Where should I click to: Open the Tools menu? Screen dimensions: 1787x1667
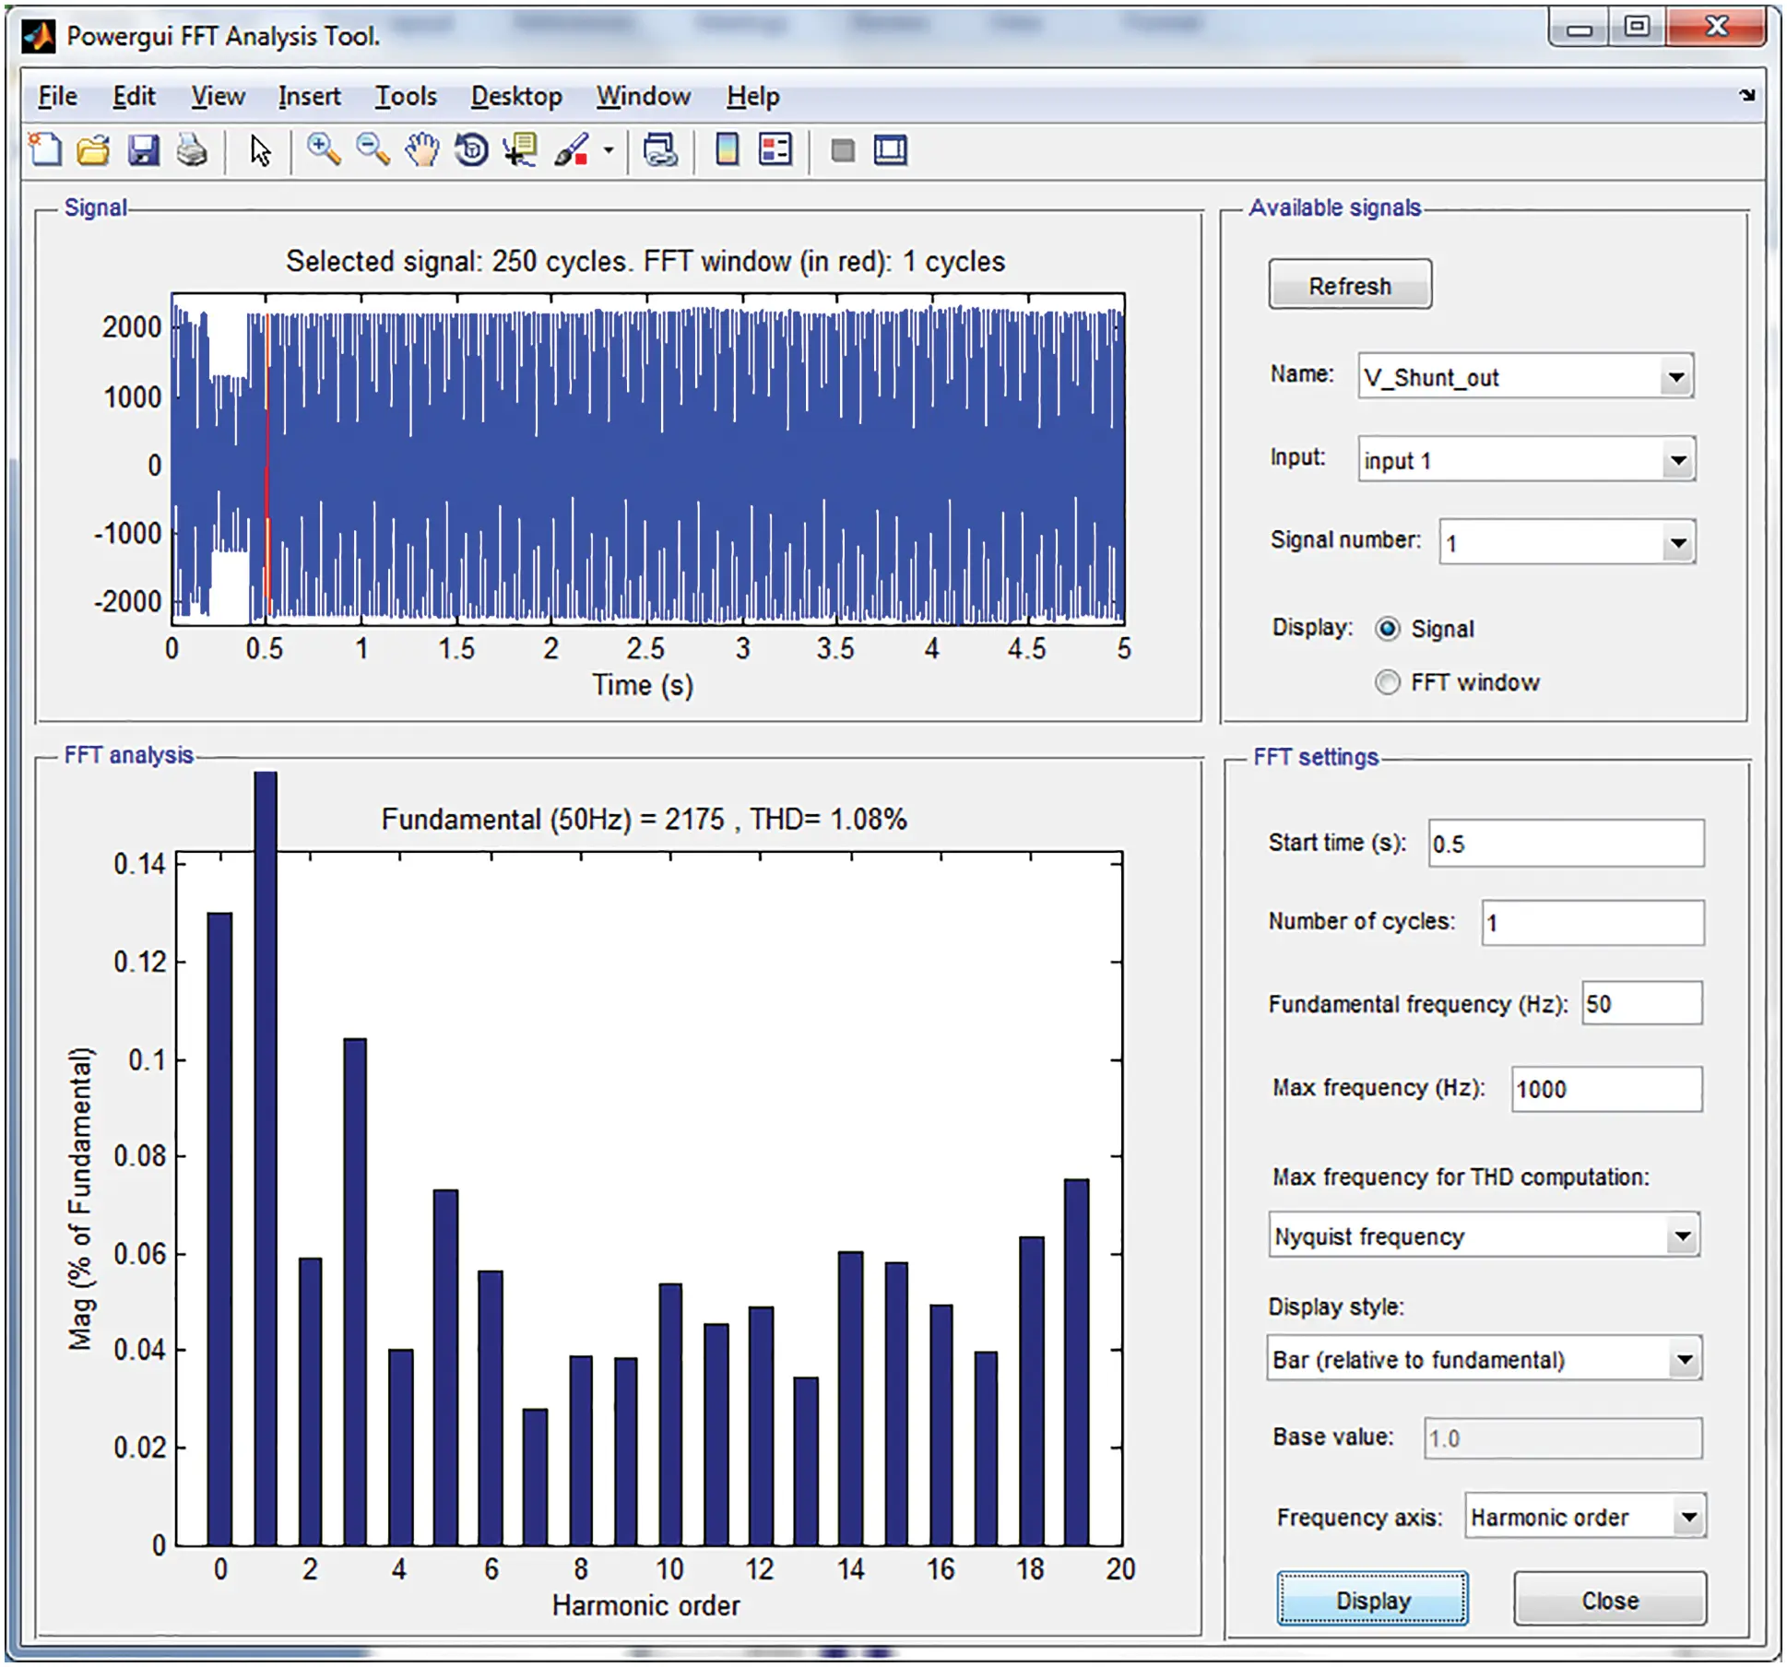(x=406, y=96)
